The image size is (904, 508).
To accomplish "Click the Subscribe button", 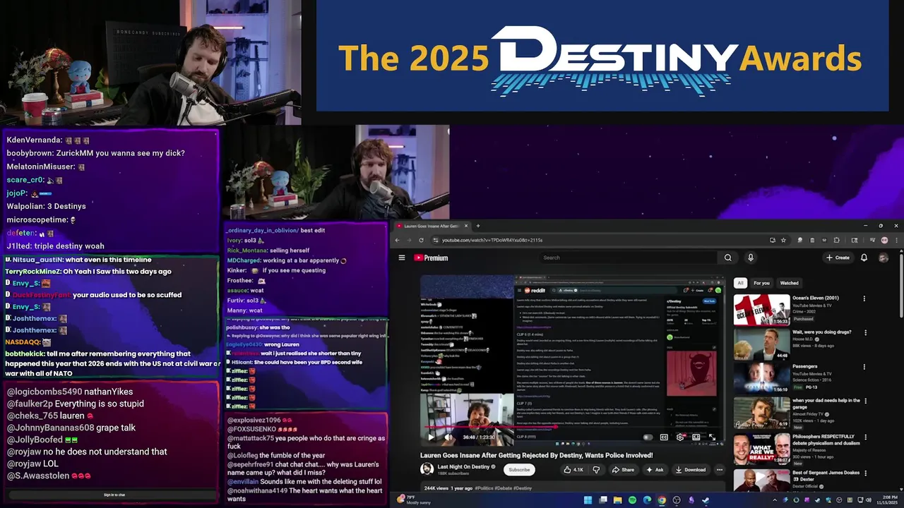I will click(x=519, y=470).
